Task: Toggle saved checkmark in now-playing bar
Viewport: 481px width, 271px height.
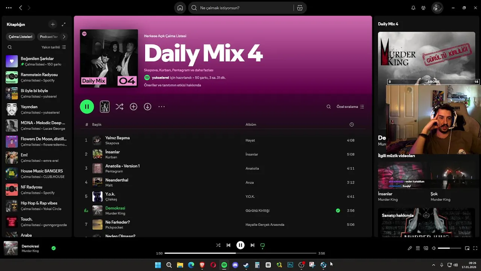Action: (x=53, y=248)
